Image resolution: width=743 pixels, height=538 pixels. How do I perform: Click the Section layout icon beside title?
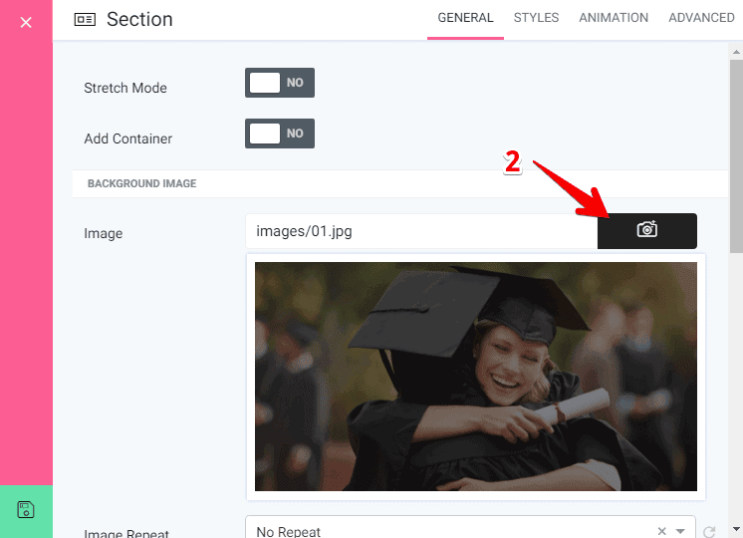point(86,20)
